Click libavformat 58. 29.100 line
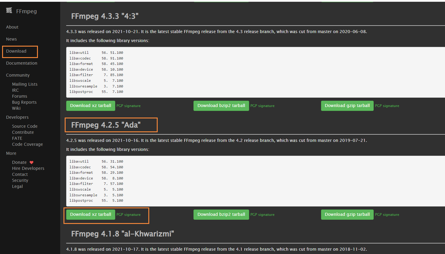 pos(96,173)
